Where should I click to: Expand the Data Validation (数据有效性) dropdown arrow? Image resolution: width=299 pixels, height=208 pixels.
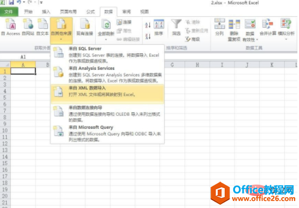tap(257, 40)
